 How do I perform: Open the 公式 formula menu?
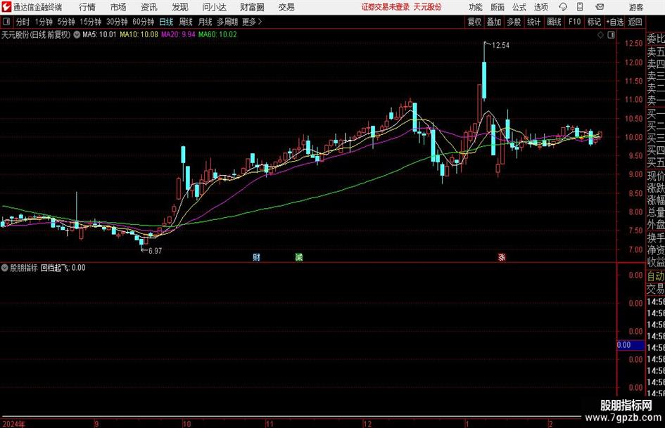click(x=519, y=7)
